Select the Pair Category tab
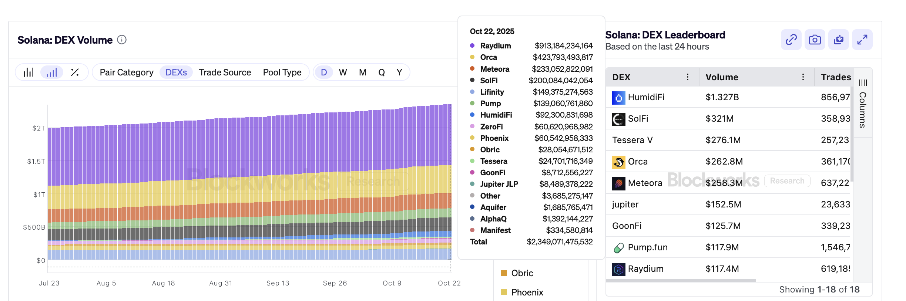The width and height of the screenshot is (906, 301). (x=127, y=72)
